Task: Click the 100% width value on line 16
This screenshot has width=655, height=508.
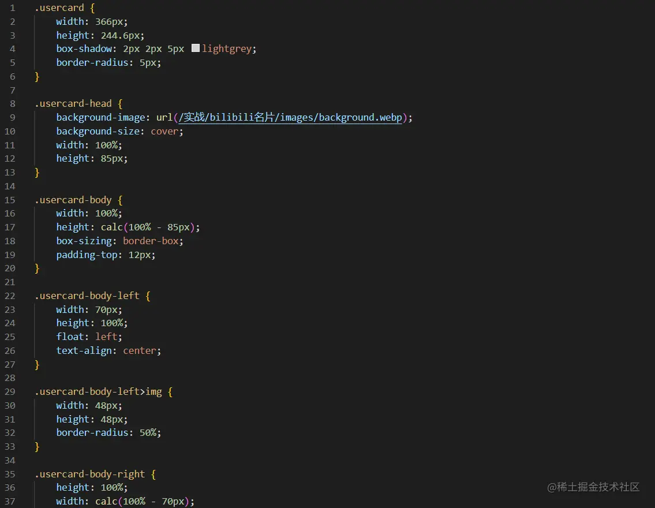Action: pos(106,214)
